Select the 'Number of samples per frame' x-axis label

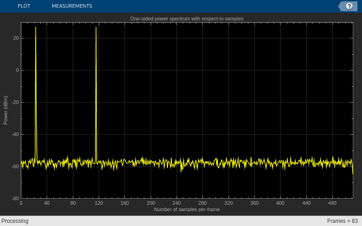186,209
